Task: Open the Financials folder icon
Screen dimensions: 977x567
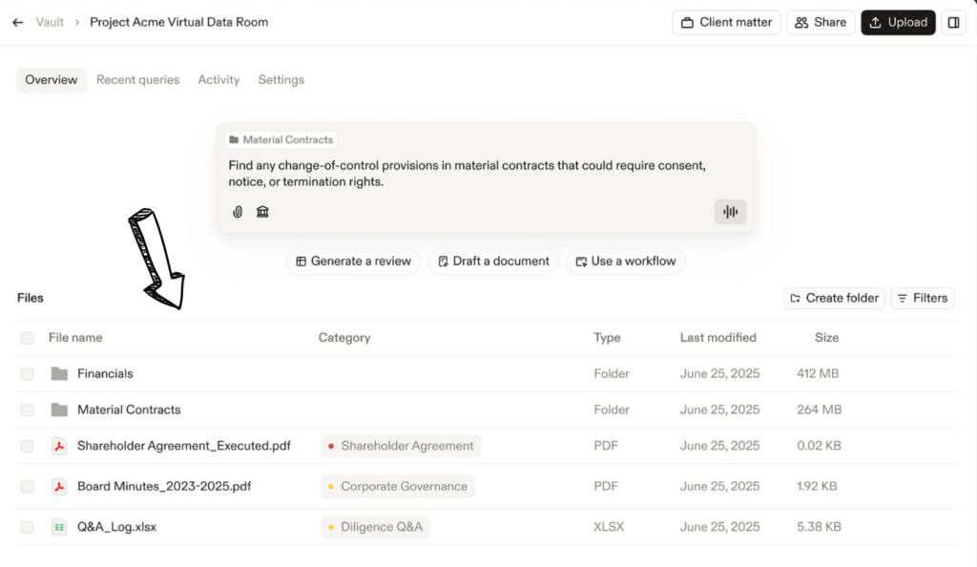Action: pyautogui.click(x=59, y=374)
